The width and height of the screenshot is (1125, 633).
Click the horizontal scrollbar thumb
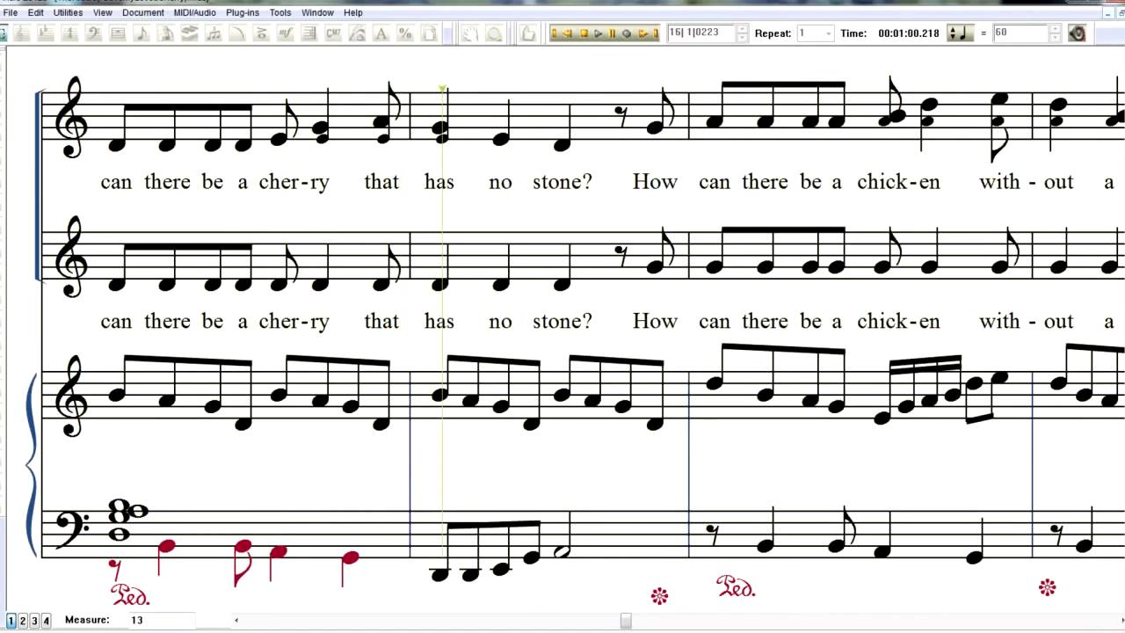(626, 621)
